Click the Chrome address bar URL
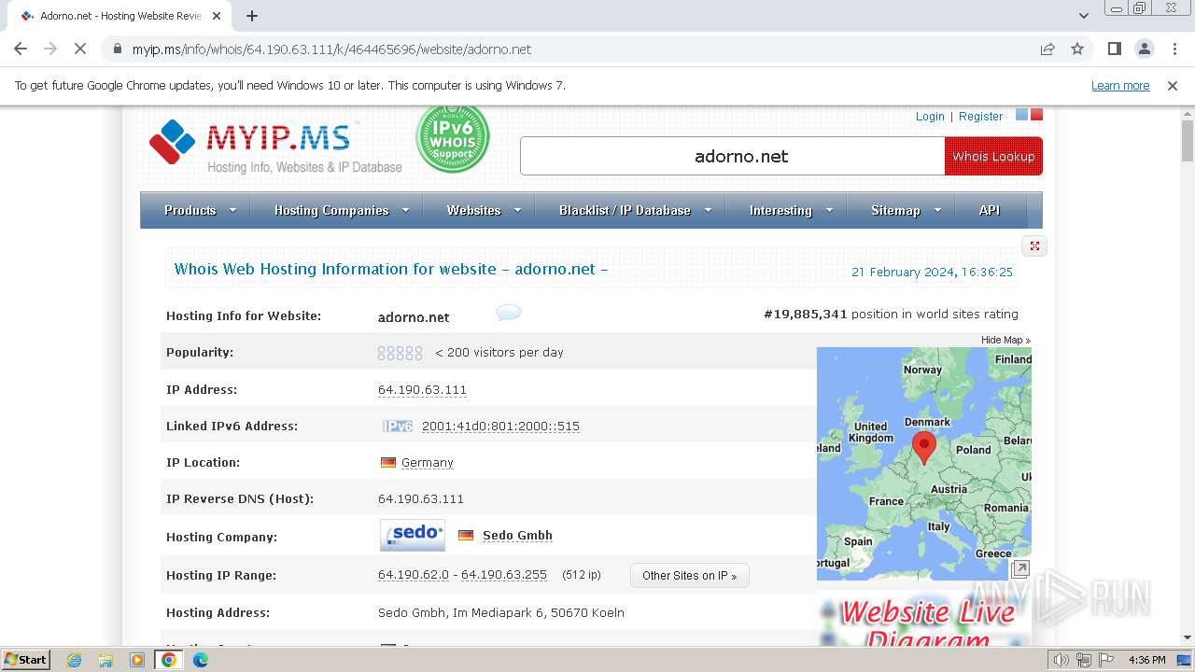Viewport: 1195px width, 672px height. click(331, 49)
